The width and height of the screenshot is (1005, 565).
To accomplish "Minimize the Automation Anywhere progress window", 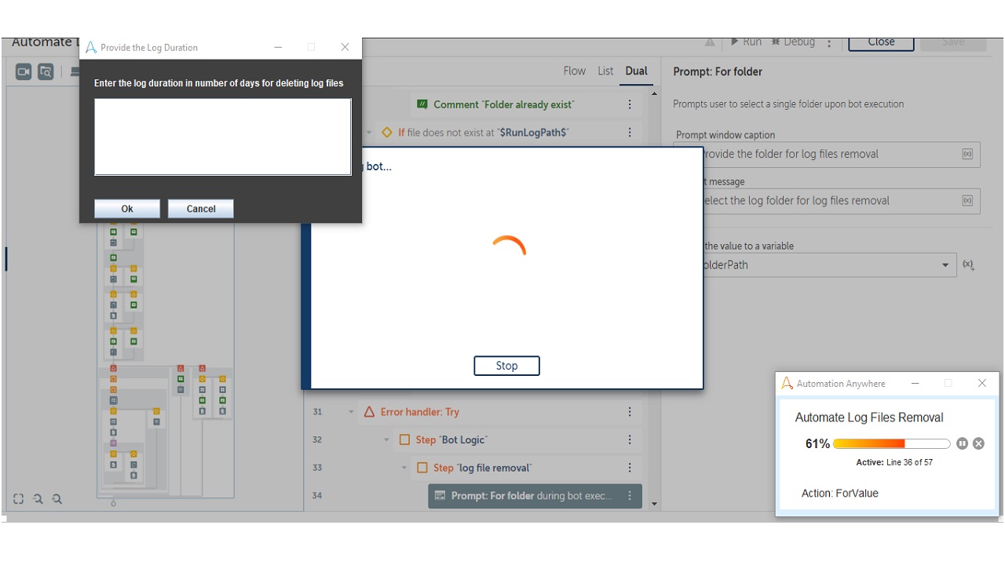I will [x=915, y=383].
